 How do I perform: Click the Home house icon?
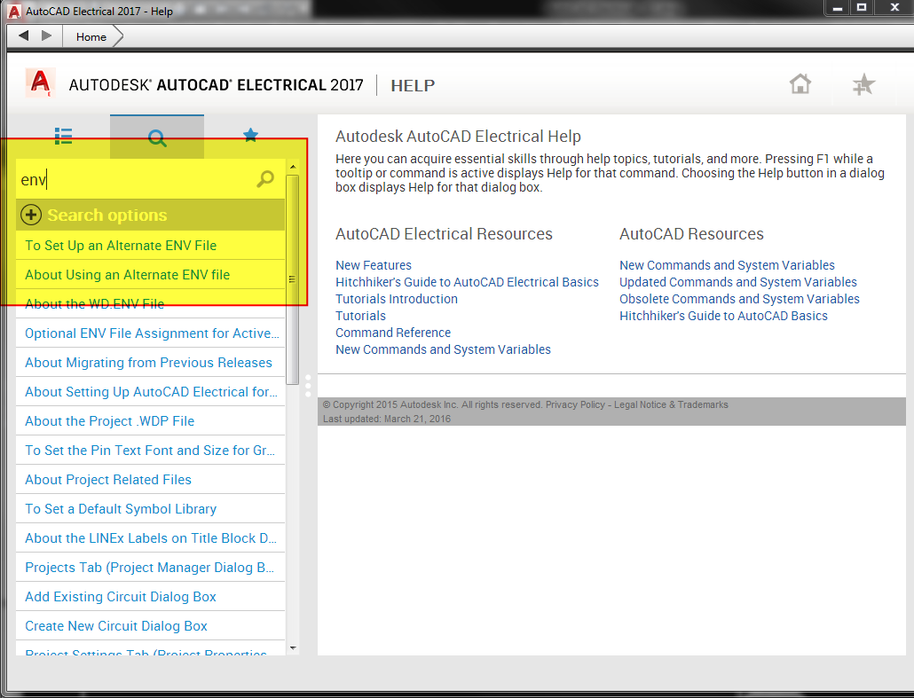tap(800, 83)
